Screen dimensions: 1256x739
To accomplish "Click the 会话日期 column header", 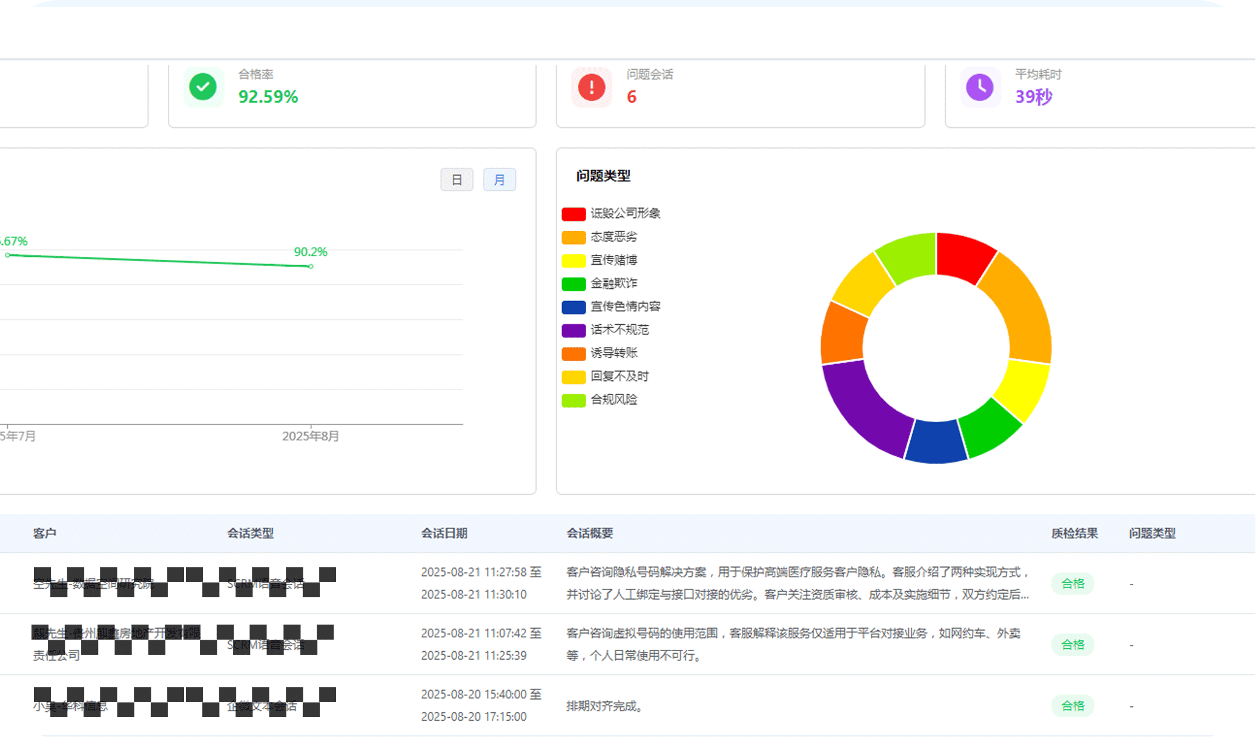I will tap(444, 534).
